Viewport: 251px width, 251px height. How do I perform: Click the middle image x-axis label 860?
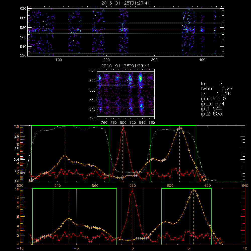pos(152,123)
